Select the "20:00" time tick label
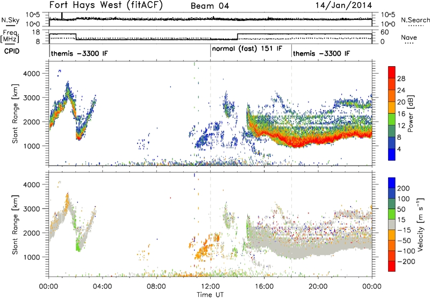The width and height of the screenshot is (430, 298). pyautogui.click(x=318, y=287)
